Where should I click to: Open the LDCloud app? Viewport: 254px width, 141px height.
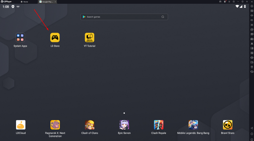tap(21, 125)
